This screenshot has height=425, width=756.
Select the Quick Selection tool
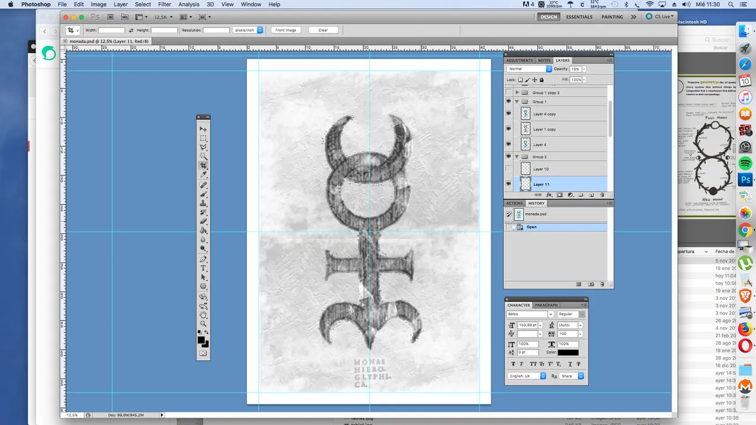203,156
